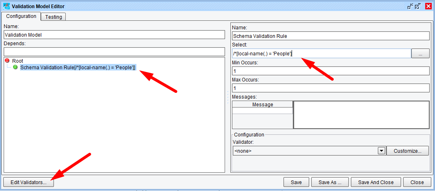Click the maximize window icon in title bar
This screenshot has width=435, height=191.
click(419, 6)
